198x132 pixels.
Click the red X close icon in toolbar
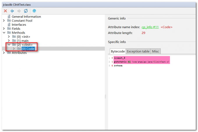(5, 11)
